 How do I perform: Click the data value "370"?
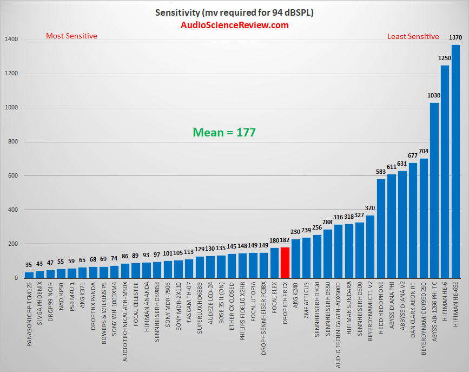[370, 208]
